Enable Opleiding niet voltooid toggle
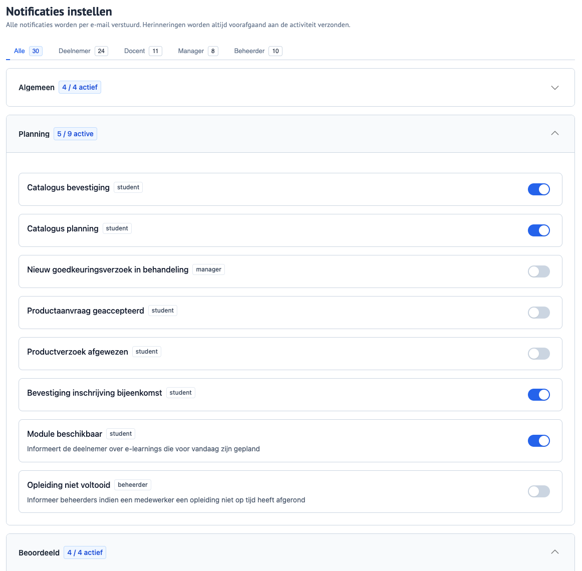The image size is (582, 571). pyautogui.click(x=538, y=491)
